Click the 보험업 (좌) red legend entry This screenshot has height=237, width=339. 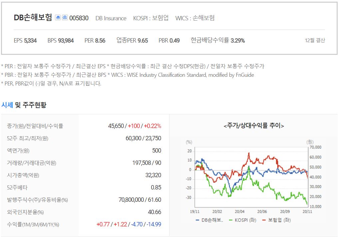click(x=276, y=220)
